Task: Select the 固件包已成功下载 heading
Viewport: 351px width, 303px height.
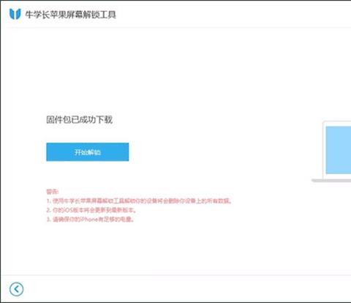Action: [80, 120]
